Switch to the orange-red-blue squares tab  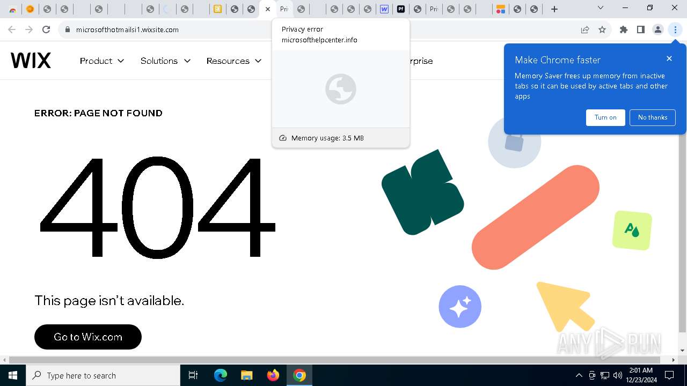(500, 9)
